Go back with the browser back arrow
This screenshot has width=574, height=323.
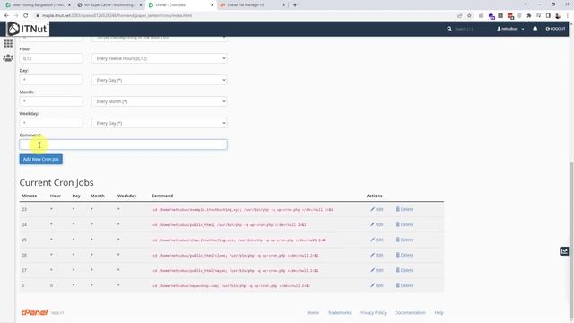6,16
